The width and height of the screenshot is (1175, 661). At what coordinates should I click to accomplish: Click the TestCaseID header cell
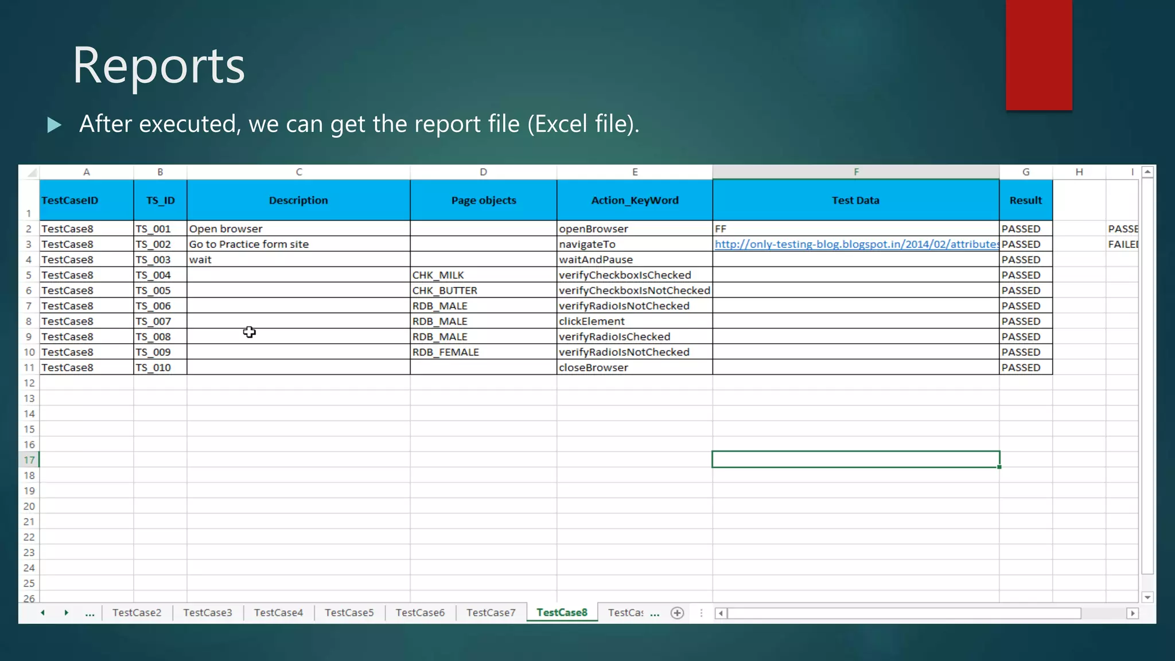point(86,200)
